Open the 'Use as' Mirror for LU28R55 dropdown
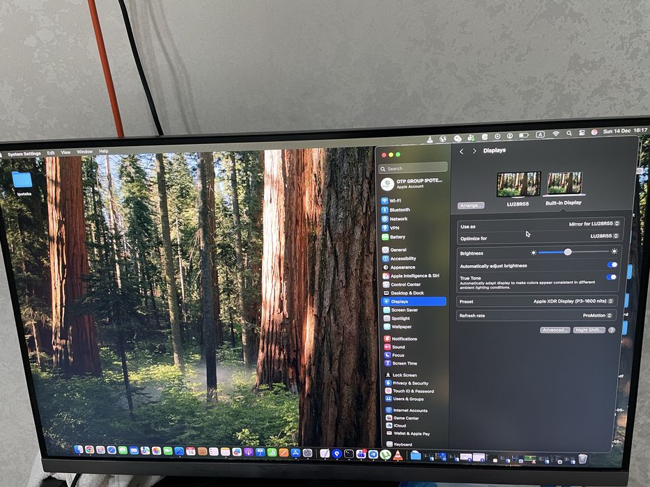The height and width of the screenshot is (487, 650). coord(594,223)
